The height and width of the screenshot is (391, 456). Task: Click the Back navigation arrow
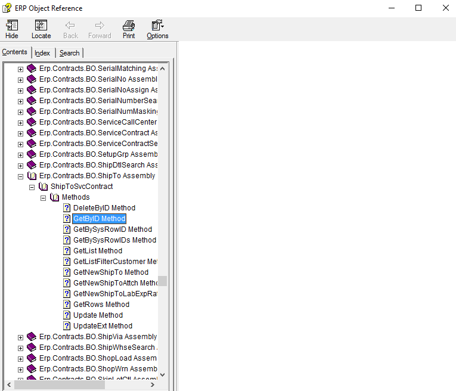70,29
